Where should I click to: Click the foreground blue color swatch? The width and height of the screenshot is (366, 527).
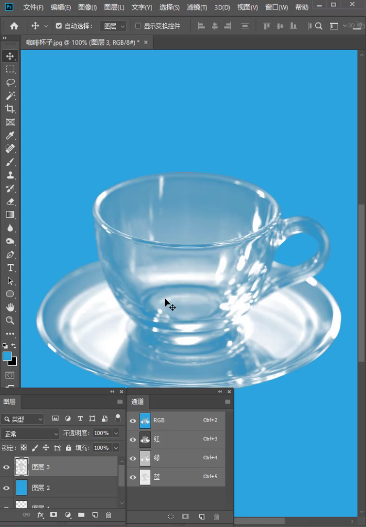point(7,356)
